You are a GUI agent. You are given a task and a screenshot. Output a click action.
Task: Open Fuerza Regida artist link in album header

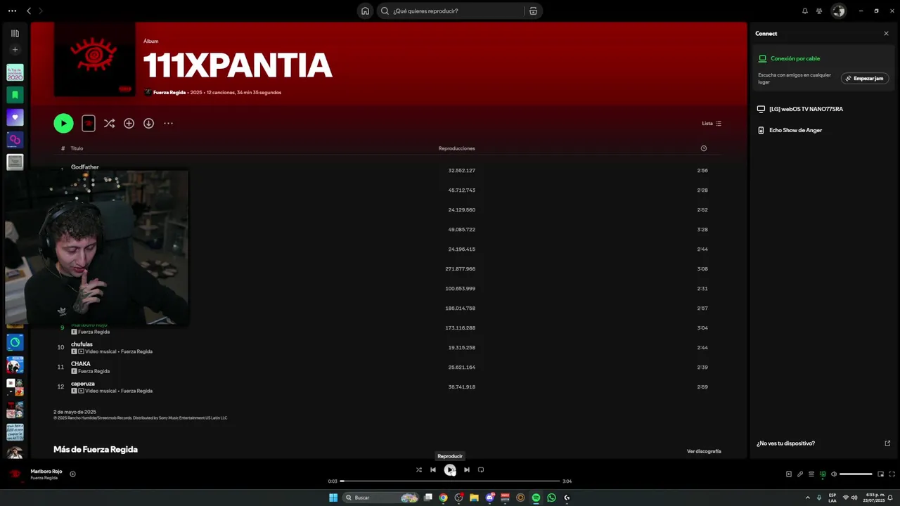point(169,92)
